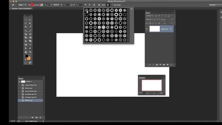
Task: Select the Blur tool
Action: pos(26,41)
